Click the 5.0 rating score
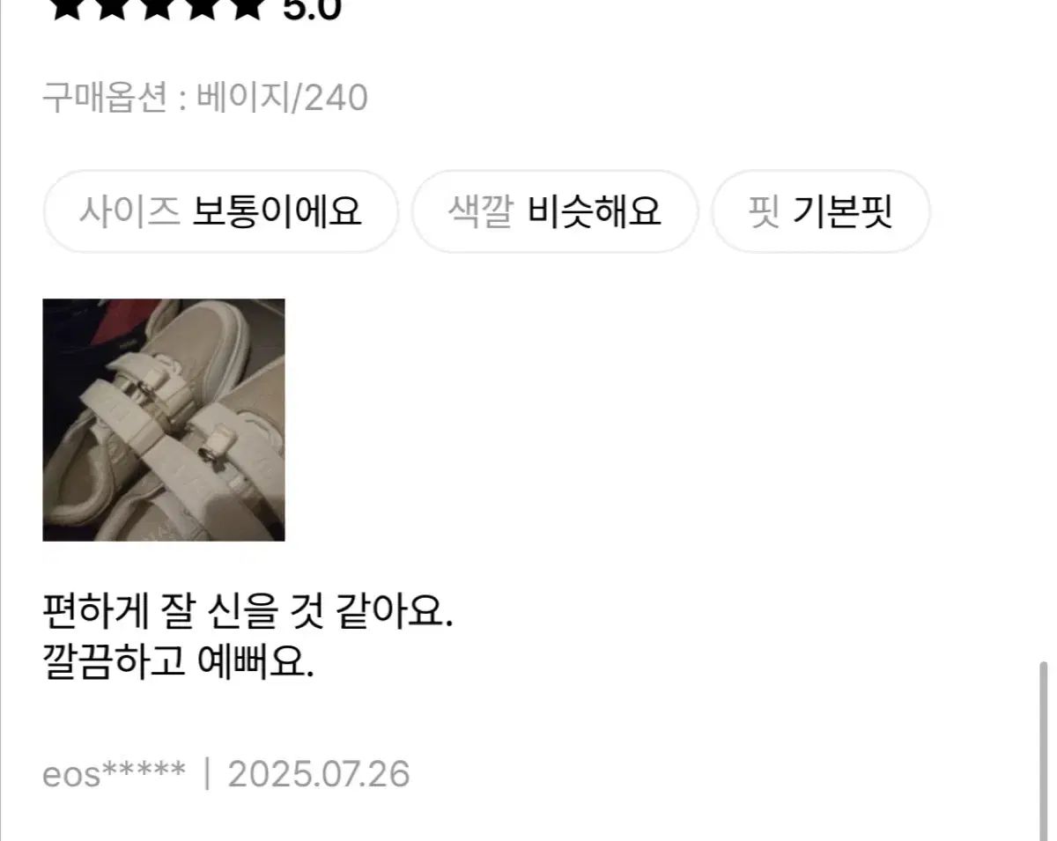The width and height of the screenshot is (1057, 841). point(311,9)
